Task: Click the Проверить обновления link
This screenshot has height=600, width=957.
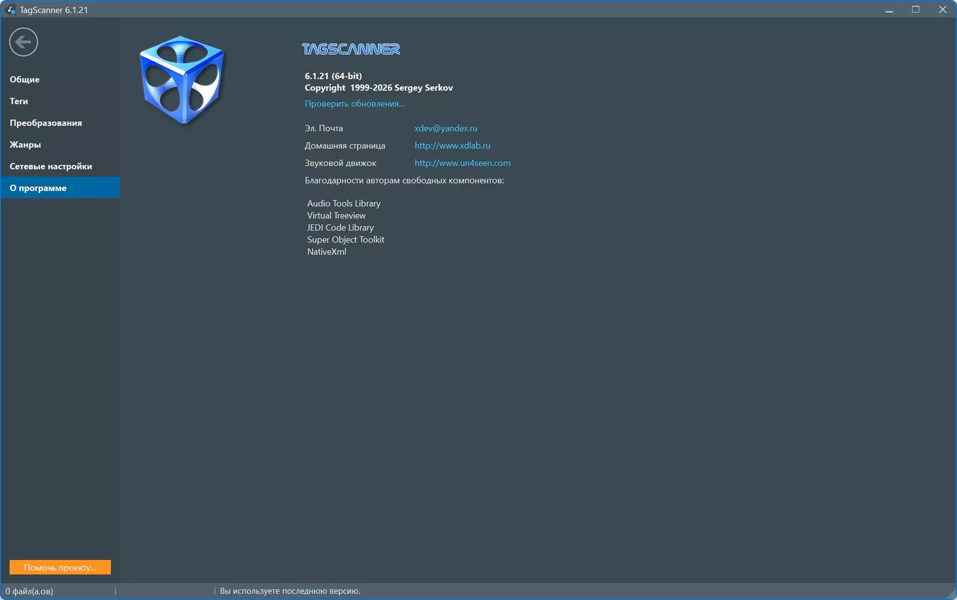Action: coord(355,104)
